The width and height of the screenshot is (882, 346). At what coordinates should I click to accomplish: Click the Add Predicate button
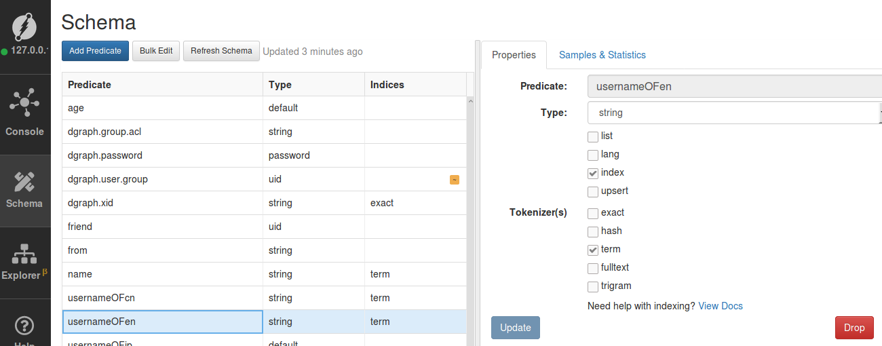[x=95, y=51]
